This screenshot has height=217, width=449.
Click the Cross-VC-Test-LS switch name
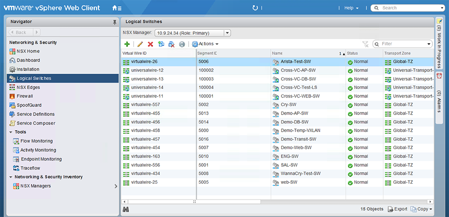[x=299, y=88]
